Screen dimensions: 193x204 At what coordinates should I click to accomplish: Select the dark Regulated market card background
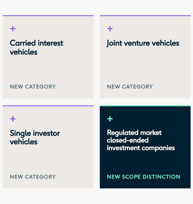coord(145,163)
